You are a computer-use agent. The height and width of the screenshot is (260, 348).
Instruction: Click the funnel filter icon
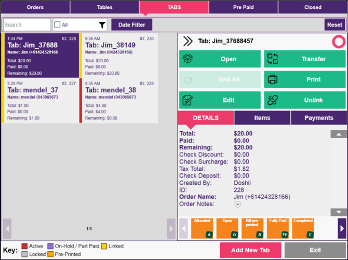pos(102,25)
